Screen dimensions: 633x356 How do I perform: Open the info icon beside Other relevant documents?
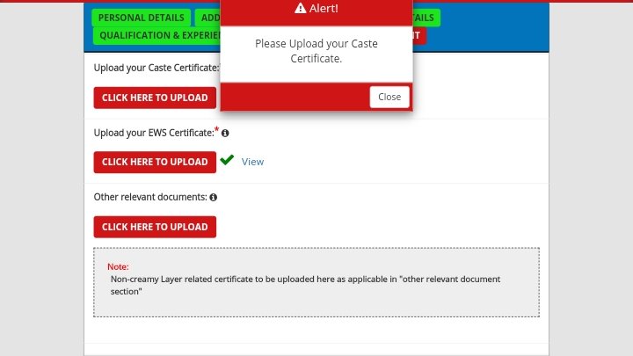click(213, 198)
